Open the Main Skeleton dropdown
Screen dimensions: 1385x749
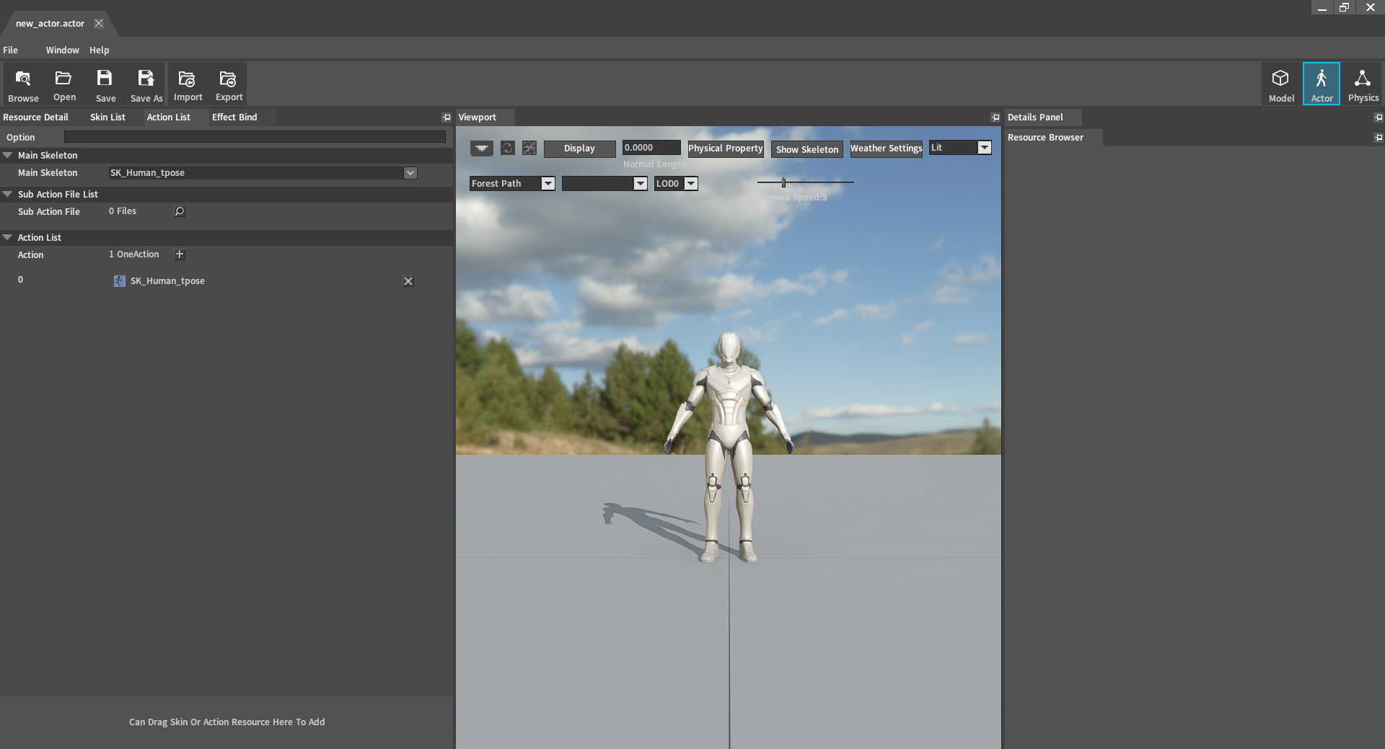point(410,173)
